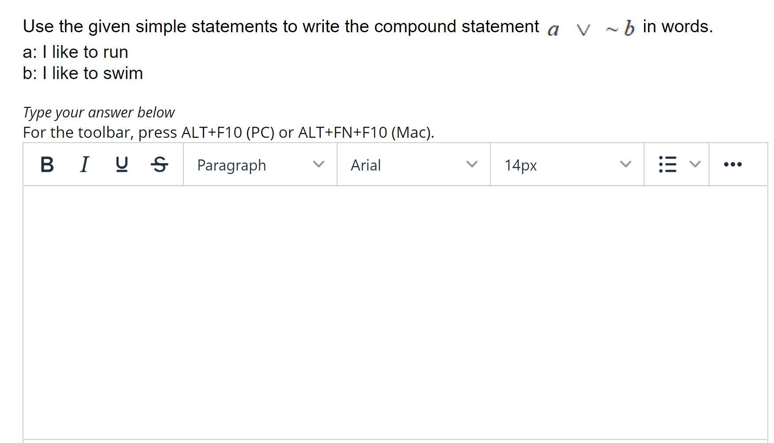Select the Bold icon in the editor toolbar

tap(47, 165)
